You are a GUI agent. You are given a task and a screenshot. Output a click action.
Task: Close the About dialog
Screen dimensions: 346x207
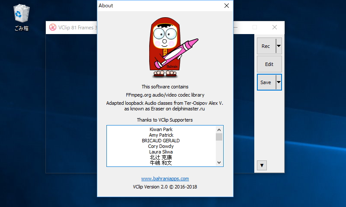227,6
